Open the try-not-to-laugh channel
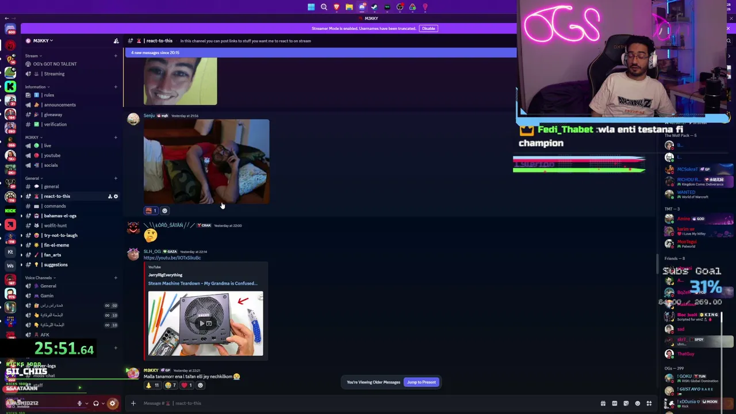Viewport: 736px width, 414px height. click(x=72, y=235)
